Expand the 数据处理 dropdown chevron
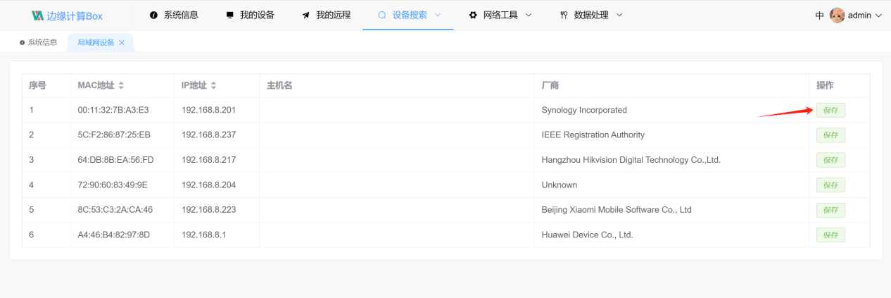This screenshot has height=298, width=891. (619, 15)
